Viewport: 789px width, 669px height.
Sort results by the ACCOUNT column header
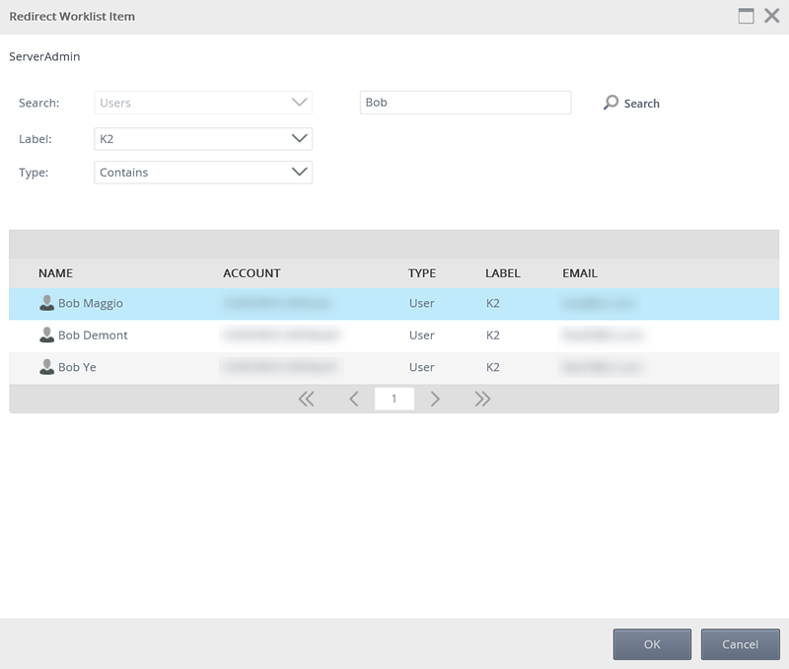[x=251, y=273]
